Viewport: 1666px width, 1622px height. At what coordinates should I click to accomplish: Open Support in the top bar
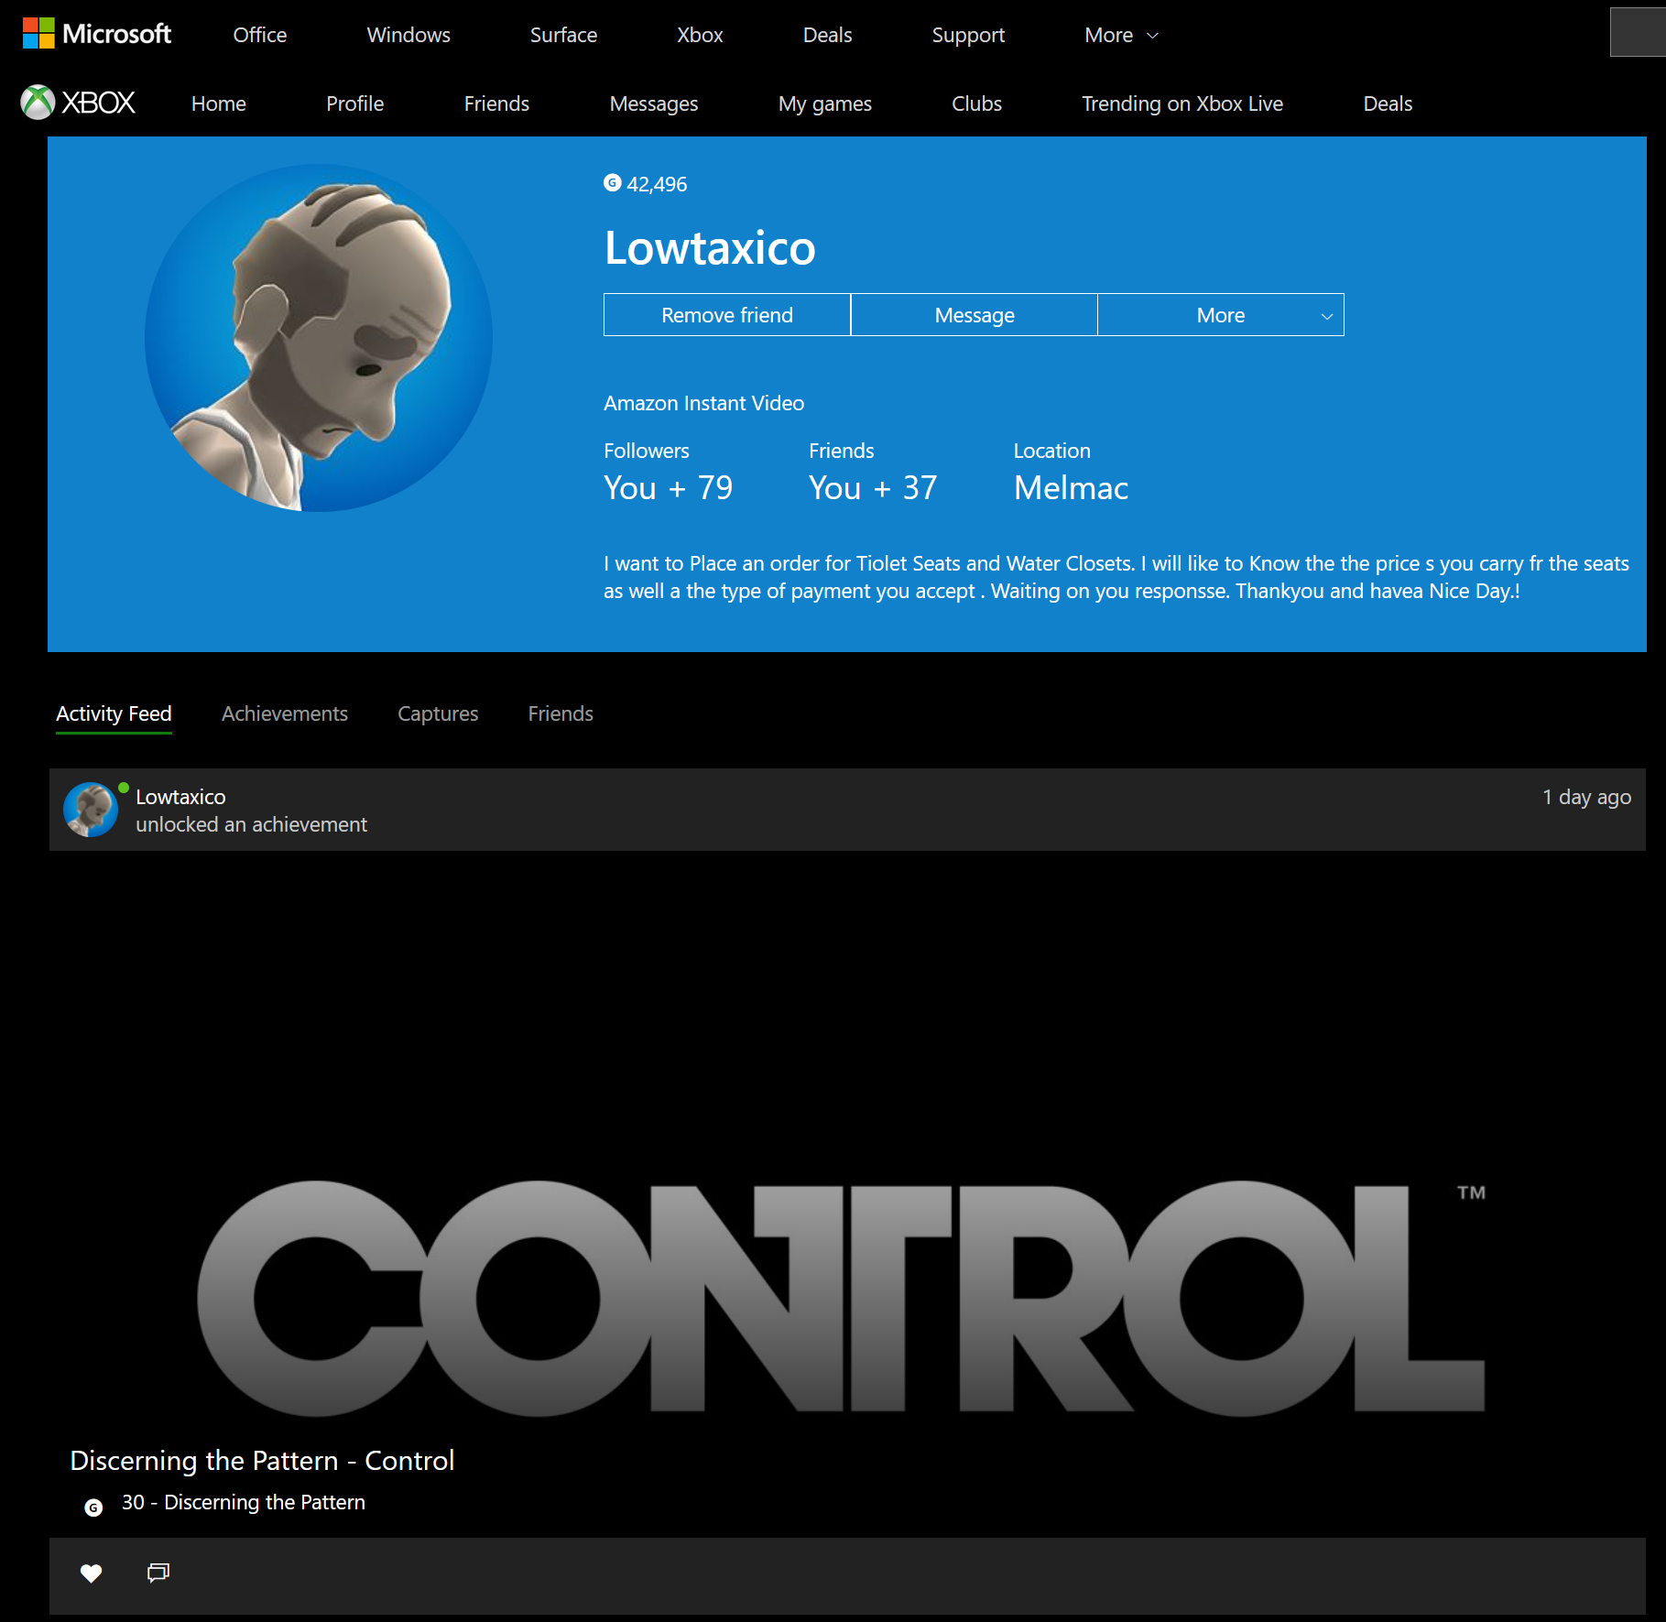(x=968, y=35)
